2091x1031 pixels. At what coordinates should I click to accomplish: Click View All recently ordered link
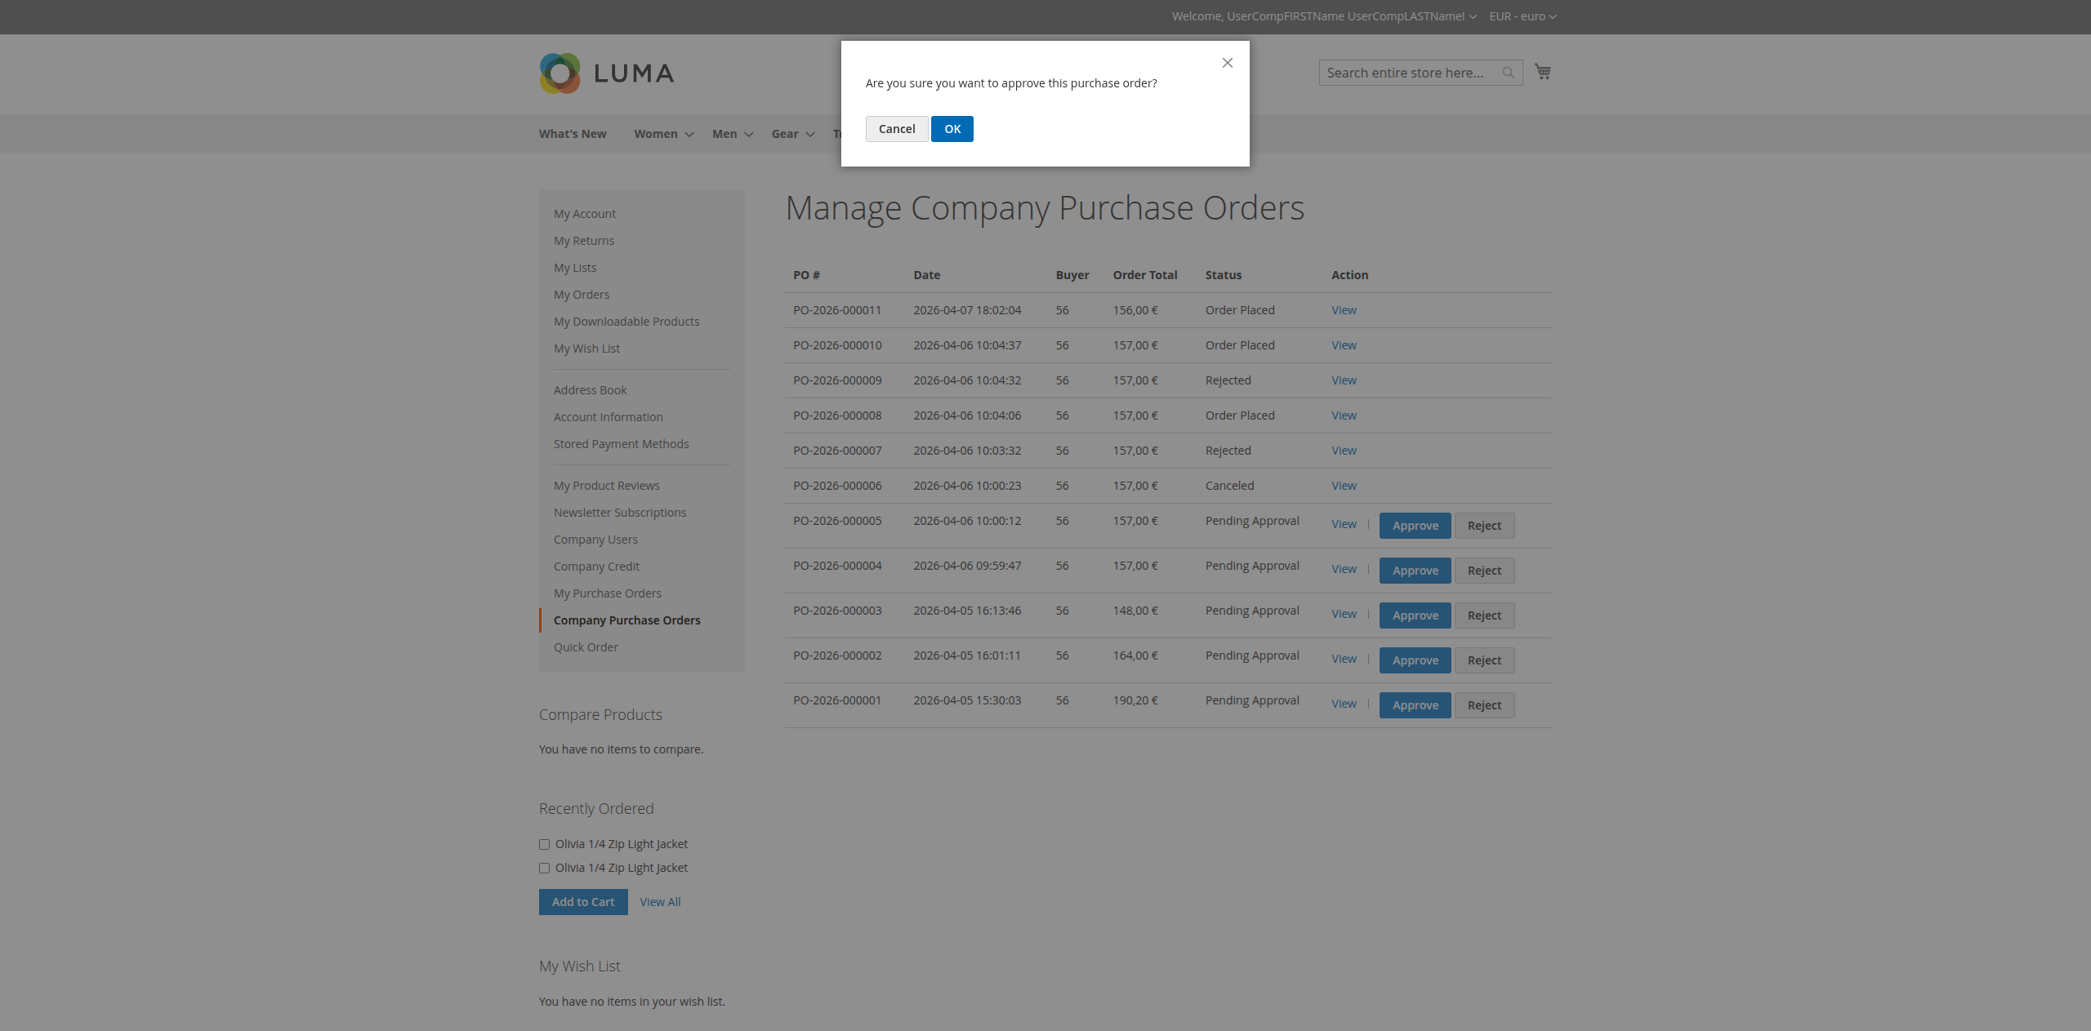coord(660,902)
